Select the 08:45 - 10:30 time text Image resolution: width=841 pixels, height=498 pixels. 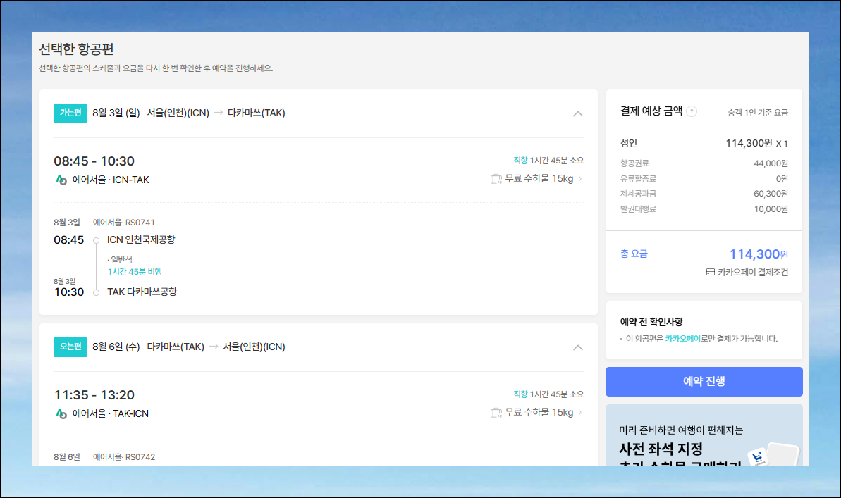pos(94,161)
